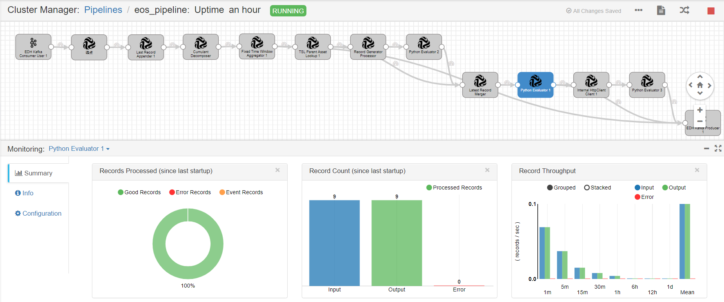The image size is (724, 302).
Task: Select the Internal HttpClient Client 1 stage
Action: (x=591, y=85)
